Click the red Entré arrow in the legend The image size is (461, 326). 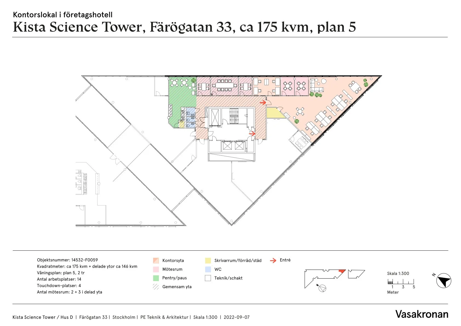click(x=273, y=261)
